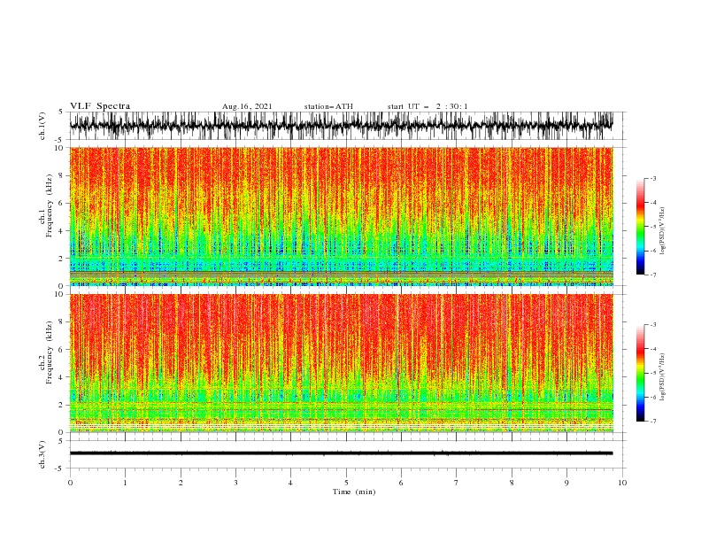Click the "8" kHz tick of ch.1 spectrogram
Viewport: 701px width, 542px height.
[x=62, y=175]
